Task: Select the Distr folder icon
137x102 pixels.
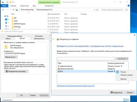Action: [13, 21]
